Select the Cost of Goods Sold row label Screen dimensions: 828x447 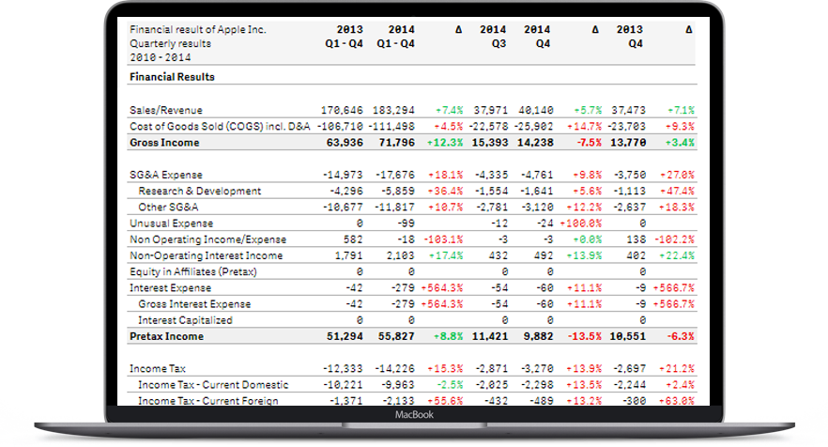[x=220, y=126]
